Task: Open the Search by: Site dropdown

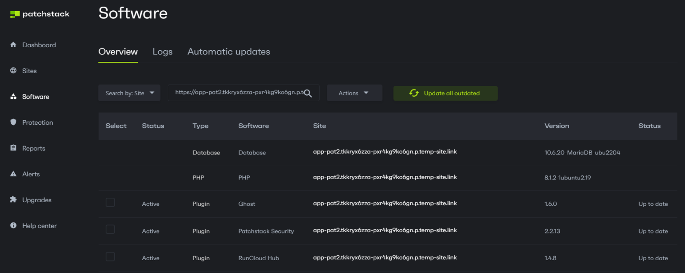Action: (129, 93)
